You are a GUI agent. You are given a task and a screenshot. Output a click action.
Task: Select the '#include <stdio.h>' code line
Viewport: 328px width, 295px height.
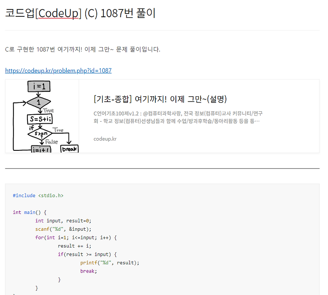point(38,195)
